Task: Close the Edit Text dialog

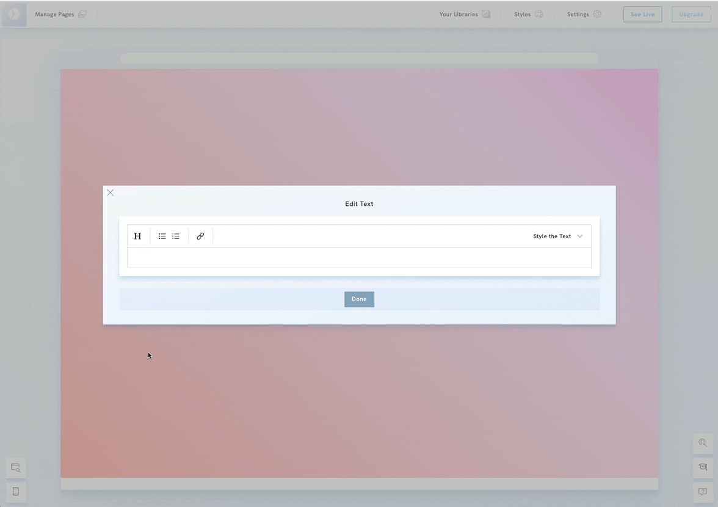Action: [111, 192]
